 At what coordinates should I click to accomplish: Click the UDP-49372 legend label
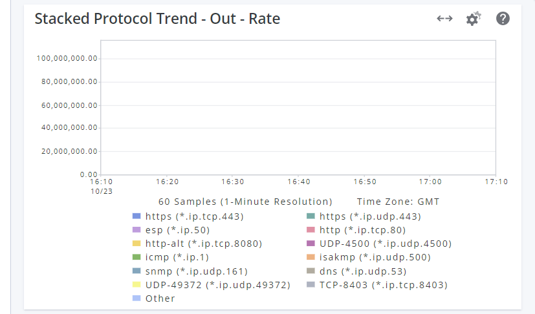click(x=217, y=285)
